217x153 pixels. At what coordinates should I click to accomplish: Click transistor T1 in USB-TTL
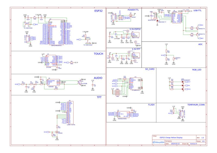197,28
